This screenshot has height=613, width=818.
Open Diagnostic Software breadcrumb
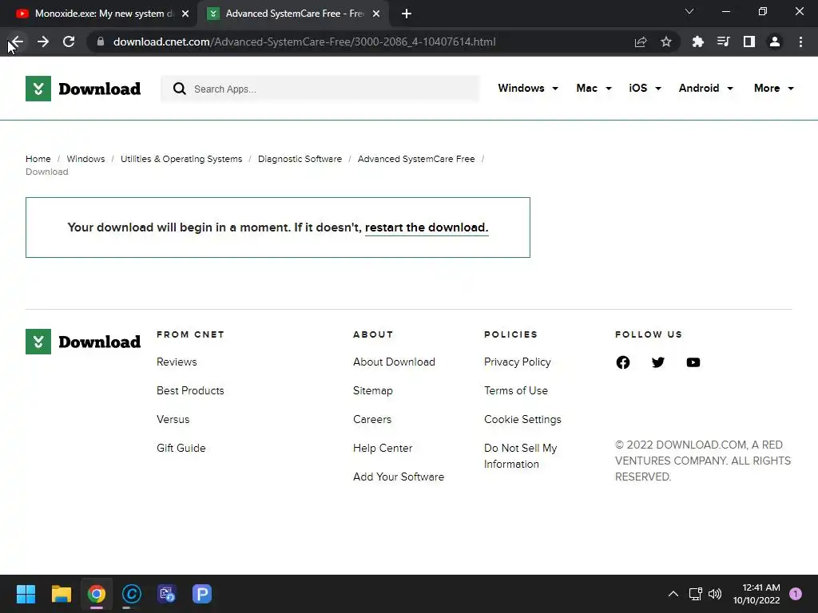click(300, 159)
